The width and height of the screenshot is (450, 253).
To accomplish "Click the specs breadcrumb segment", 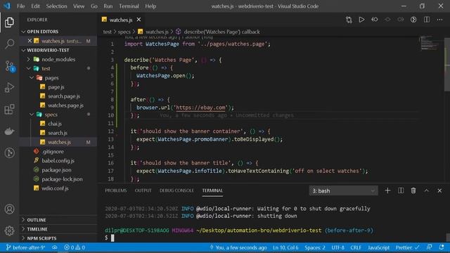I will (x=124, y=32).
